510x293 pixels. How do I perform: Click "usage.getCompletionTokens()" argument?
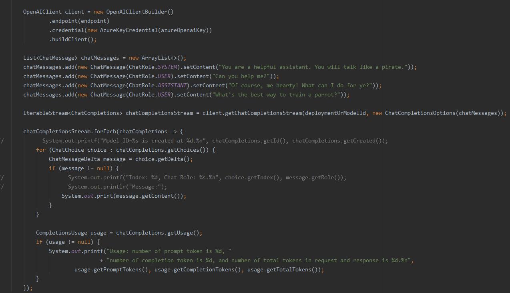tap(197, 269)
